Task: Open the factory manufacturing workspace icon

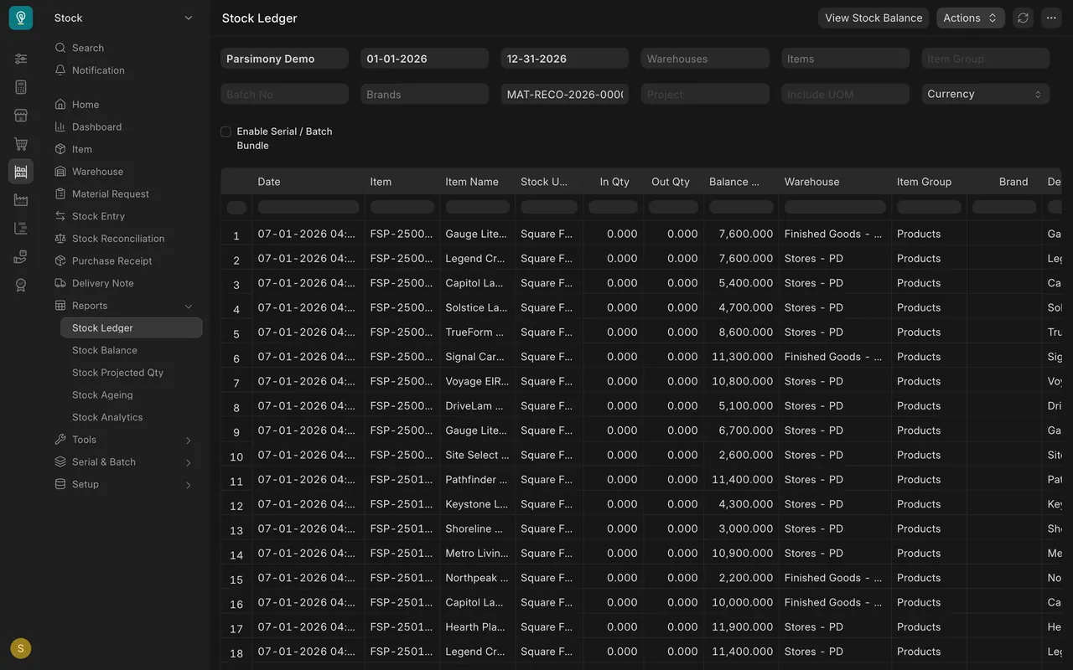Action: tap(21, 200)
